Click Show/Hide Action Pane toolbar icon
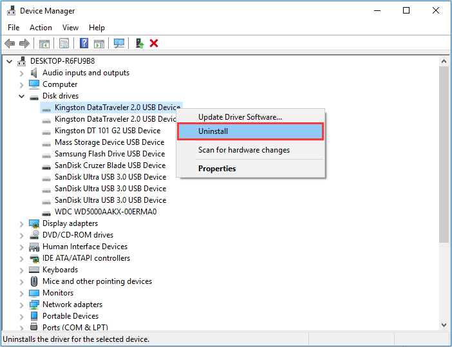 tap(99, 44)
